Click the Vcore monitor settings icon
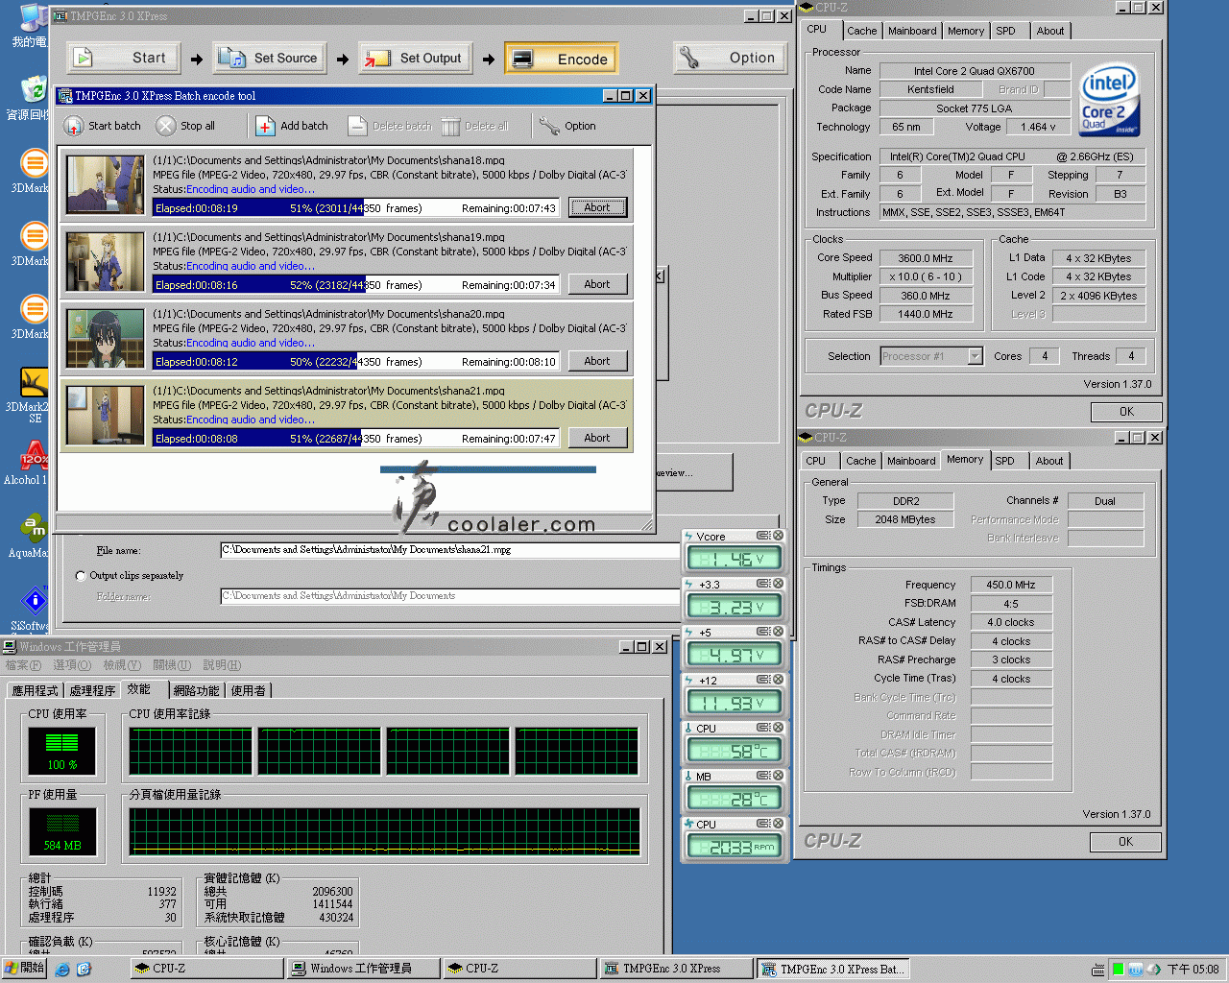 point(762,536)
